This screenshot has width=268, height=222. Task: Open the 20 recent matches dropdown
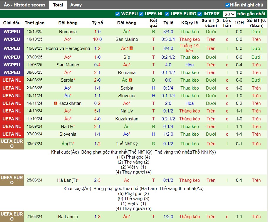coord(229,14)
